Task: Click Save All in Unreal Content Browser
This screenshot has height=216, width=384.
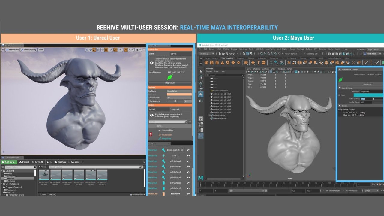Action: coord(37,162)
